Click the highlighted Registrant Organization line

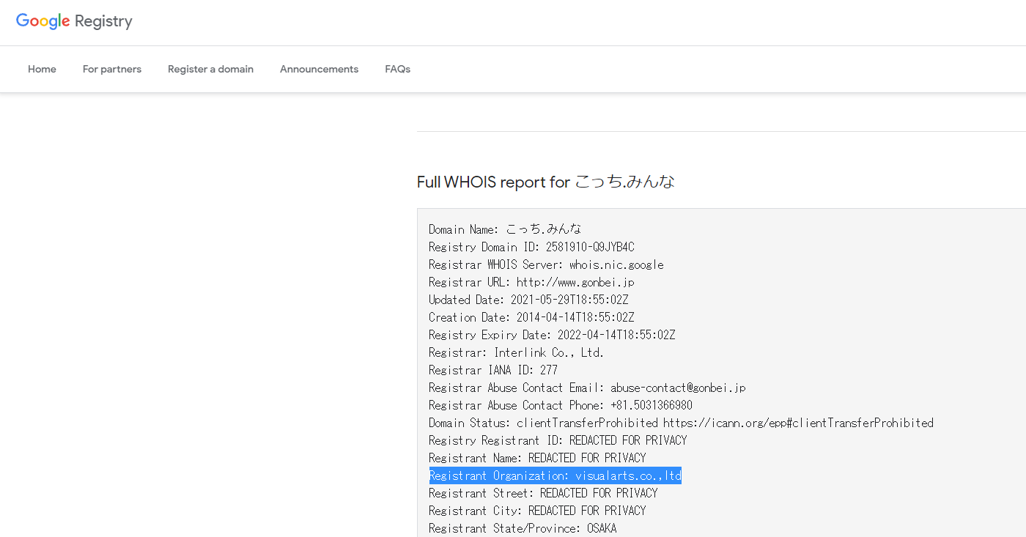[x=555, y=476]
